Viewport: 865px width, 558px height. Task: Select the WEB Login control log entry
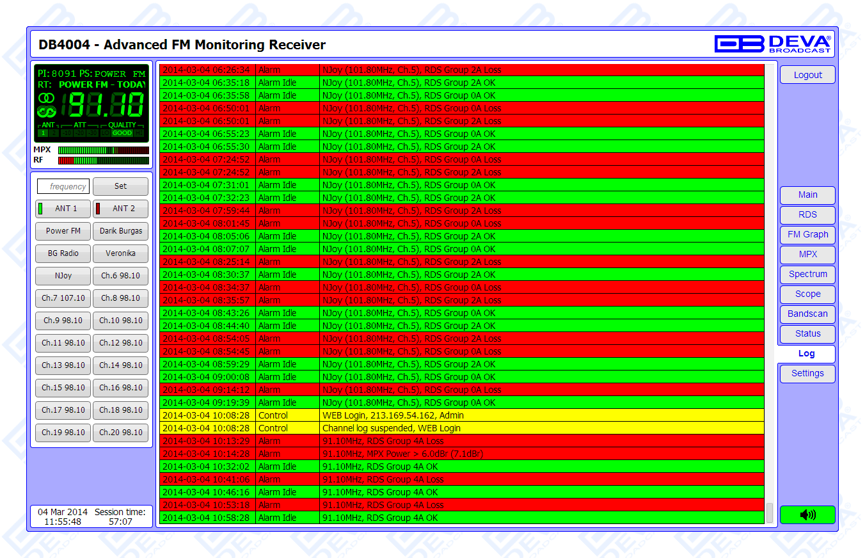(x=461, y=415)
